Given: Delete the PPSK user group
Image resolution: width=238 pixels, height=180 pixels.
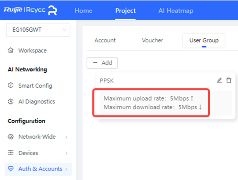Looking at the screenshot, I should [x=229, y=80].
